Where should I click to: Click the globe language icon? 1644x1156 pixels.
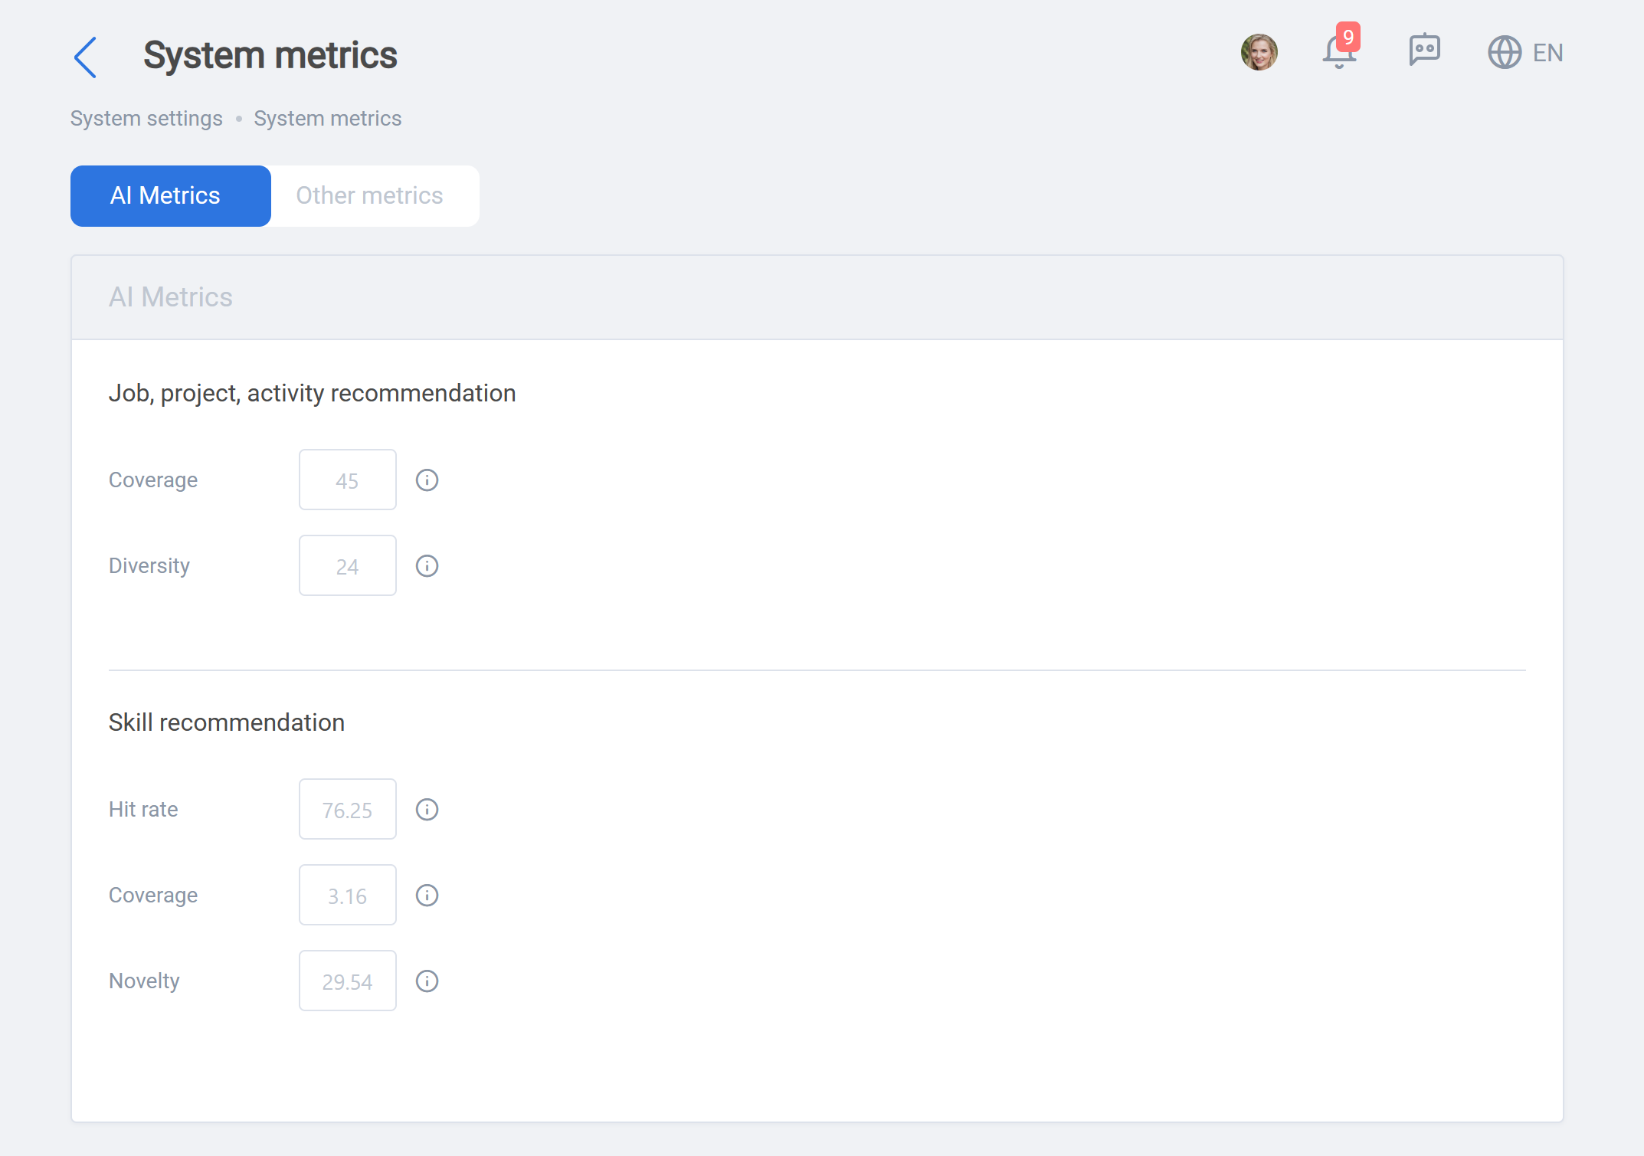1504,52
